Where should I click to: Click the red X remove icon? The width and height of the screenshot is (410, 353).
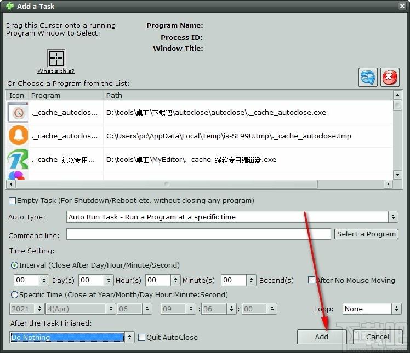tap(390, 77)
